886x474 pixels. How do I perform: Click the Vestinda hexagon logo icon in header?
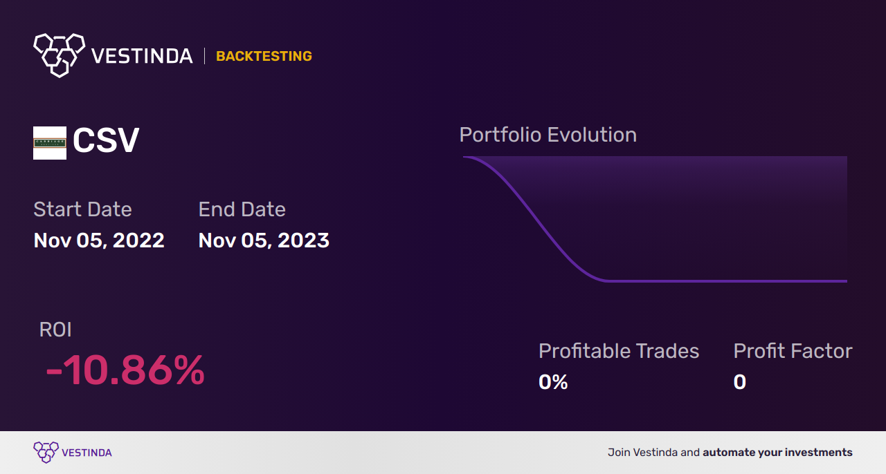(59, 55)
